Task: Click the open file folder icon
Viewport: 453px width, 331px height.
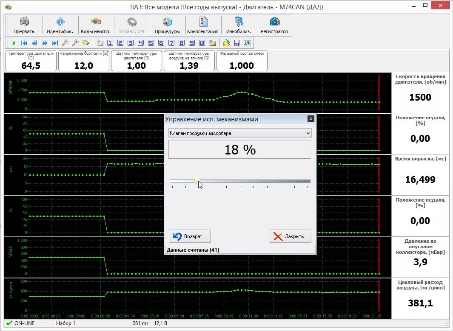Action: 226,43
